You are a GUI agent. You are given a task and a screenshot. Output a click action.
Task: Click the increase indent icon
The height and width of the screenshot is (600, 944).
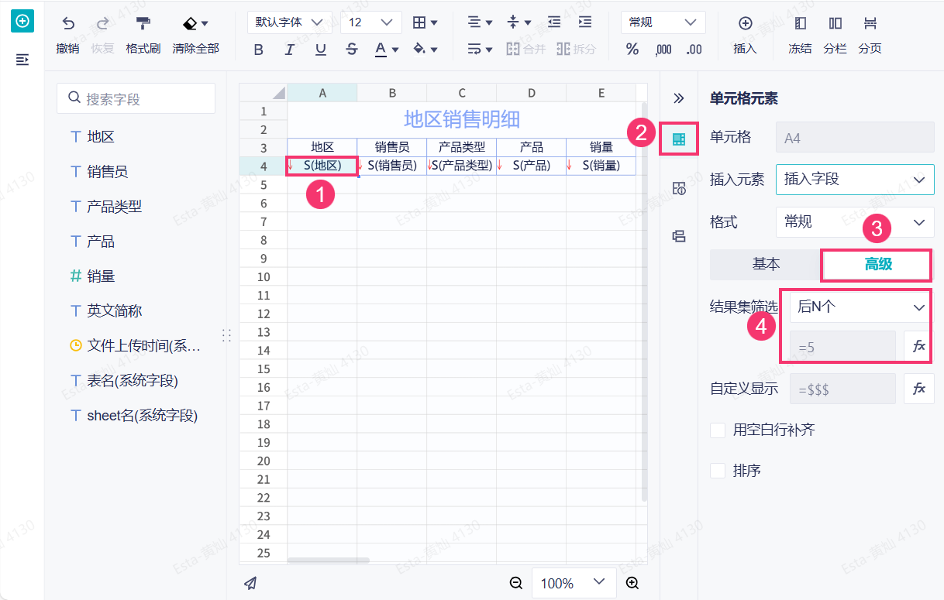585,22
